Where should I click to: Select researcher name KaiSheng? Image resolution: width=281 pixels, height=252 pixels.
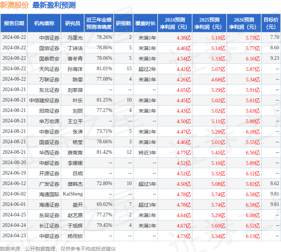(x=73, y=194)
